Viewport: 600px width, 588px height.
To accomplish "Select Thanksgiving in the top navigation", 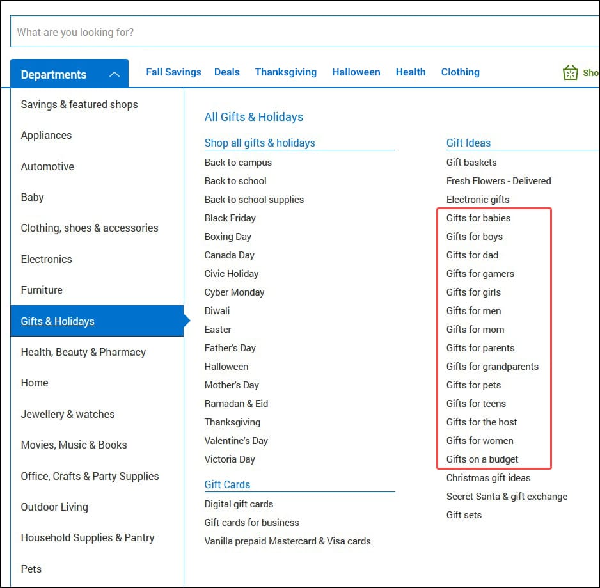I will click(285, 72).
